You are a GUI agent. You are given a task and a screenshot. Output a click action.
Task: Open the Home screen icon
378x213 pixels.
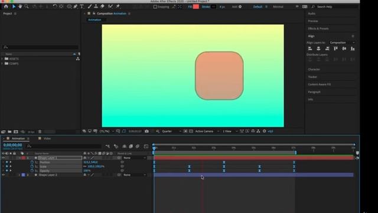pos(6,7)
